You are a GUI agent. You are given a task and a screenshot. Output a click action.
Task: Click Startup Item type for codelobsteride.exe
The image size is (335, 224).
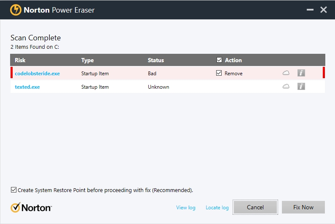tap(95, 74)
